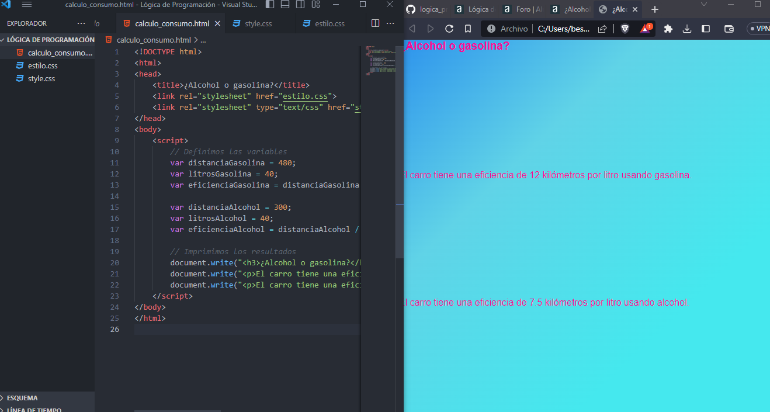Open the browser downloads icon
The height and width of the screenshot is (412, 770).
(687, 29)
